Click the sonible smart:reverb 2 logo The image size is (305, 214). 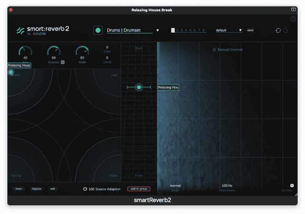pyautogui.click(x=43, y=31)
